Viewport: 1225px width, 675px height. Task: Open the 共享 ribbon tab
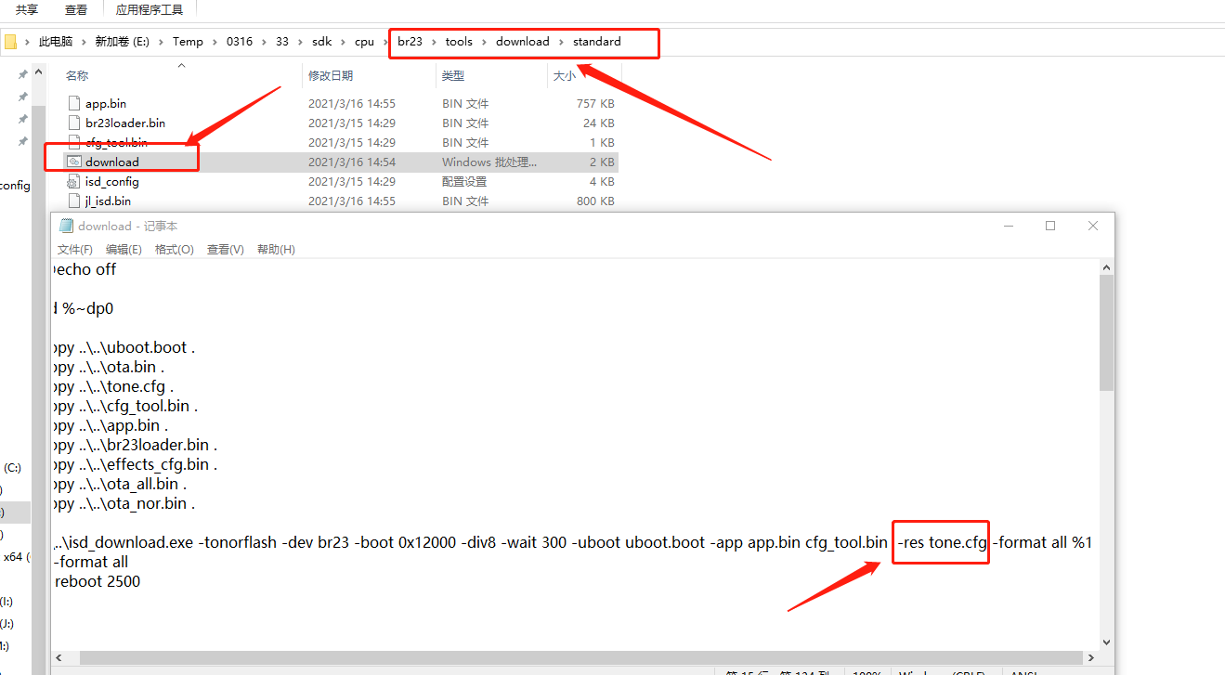(27, 10)
